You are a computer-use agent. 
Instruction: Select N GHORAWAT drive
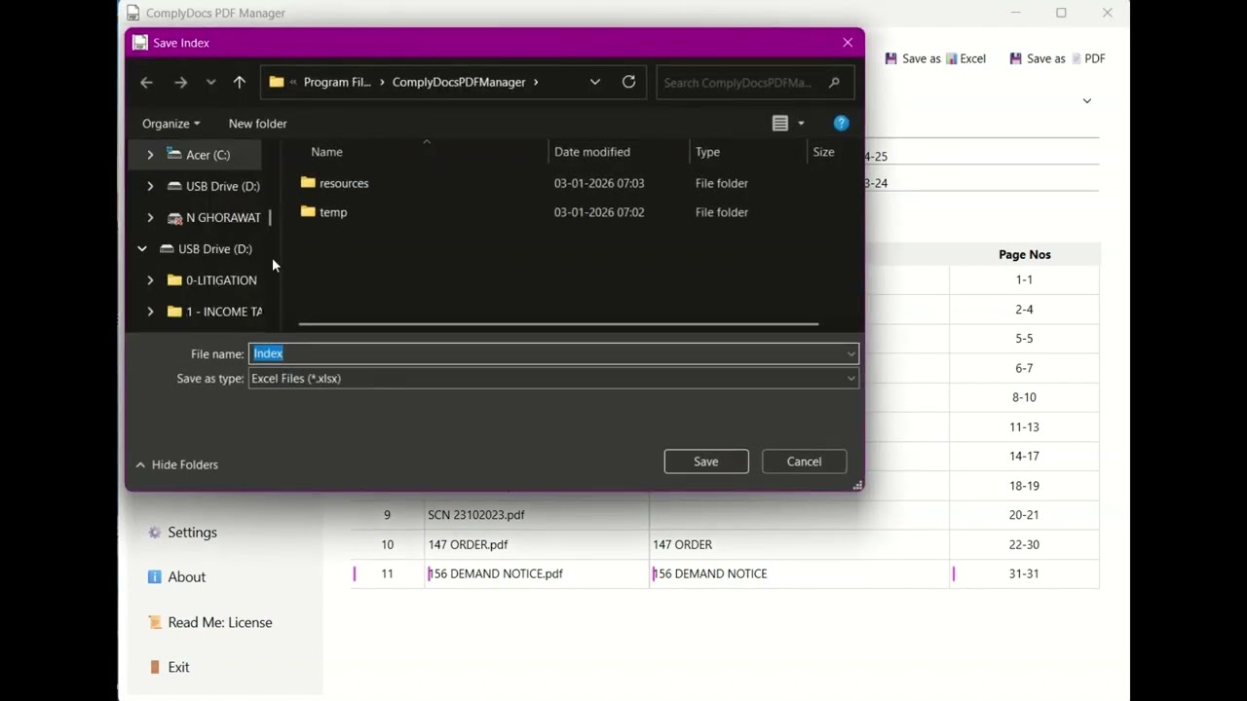pos(223,218)
